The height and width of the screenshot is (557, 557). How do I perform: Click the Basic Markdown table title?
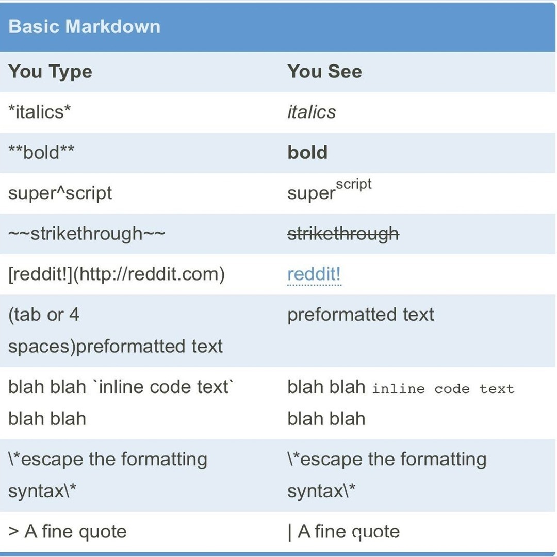84,27
